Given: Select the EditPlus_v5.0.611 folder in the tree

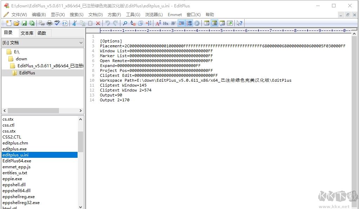Looking at the screenshot, I should pyautogui.click(x=51, y=66).
